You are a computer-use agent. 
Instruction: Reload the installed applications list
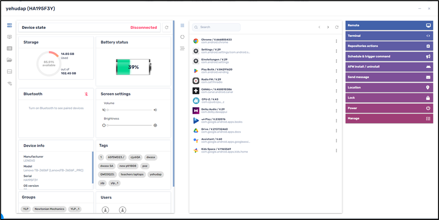pos(337,27)
